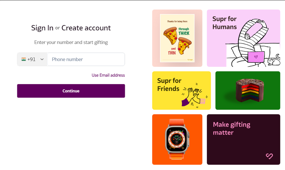Click the Enter your number subtitle text
The width and height of the screenshot is (285, 170).
[71, 42]
